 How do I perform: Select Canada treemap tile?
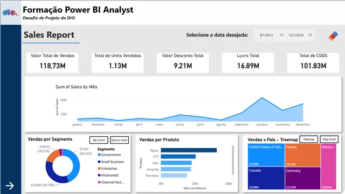[x=266, y=178]
